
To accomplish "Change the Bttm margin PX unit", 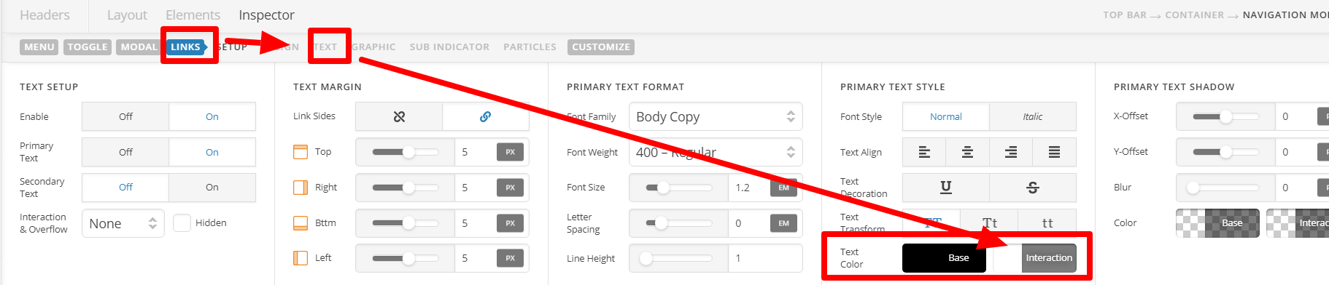I will tap(511, 223).
